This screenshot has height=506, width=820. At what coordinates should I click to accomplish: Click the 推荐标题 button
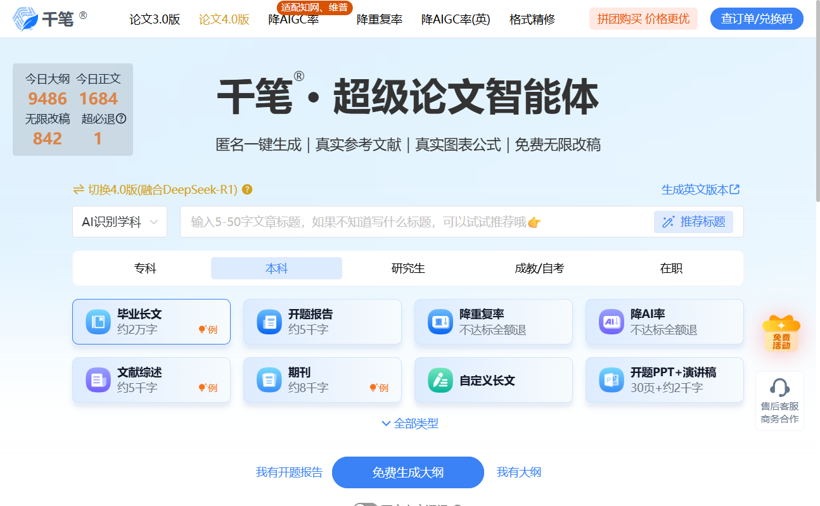693,222
